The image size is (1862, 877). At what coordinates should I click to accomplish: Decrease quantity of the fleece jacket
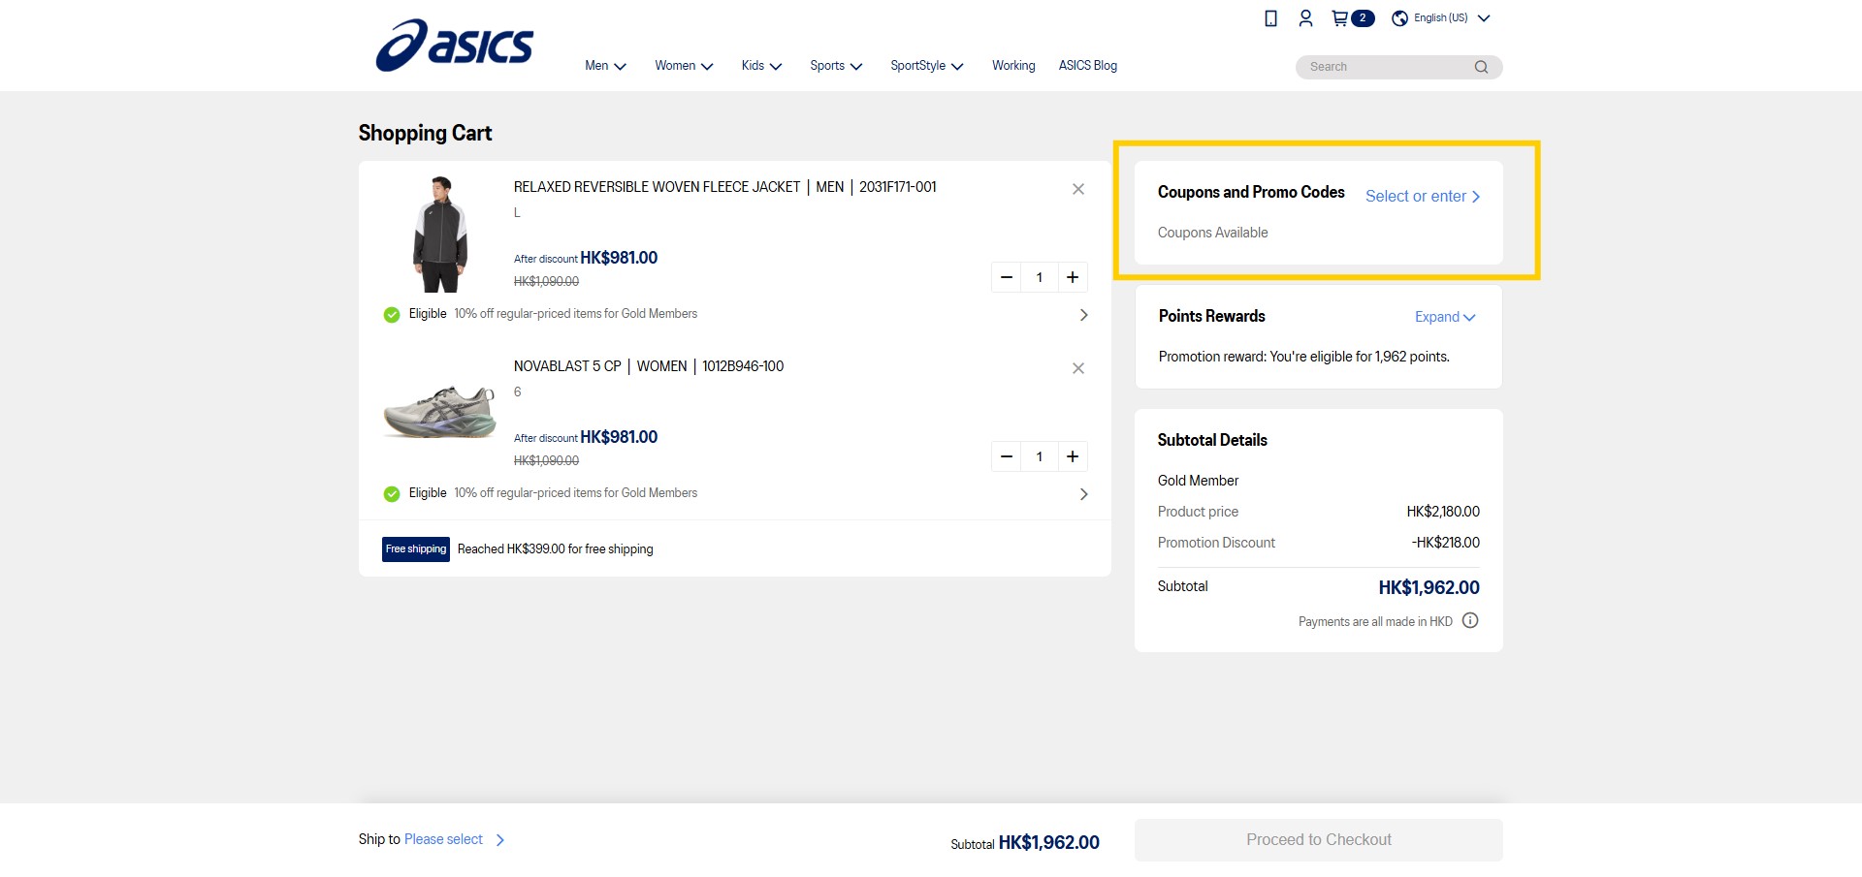coord(1007,277)
